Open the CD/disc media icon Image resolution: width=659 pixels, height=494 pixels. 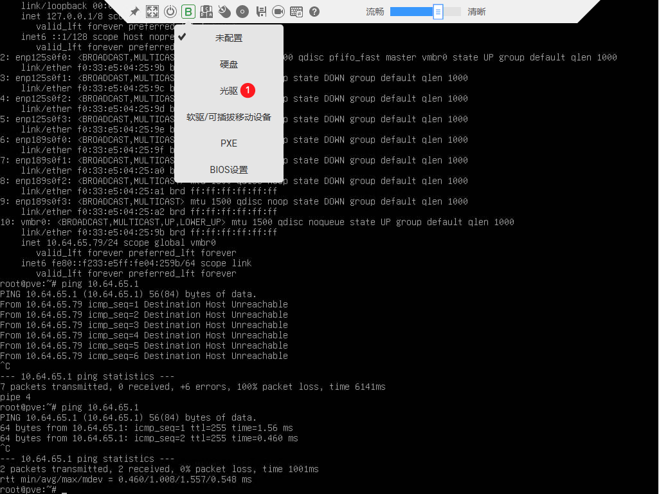[242, 11]
